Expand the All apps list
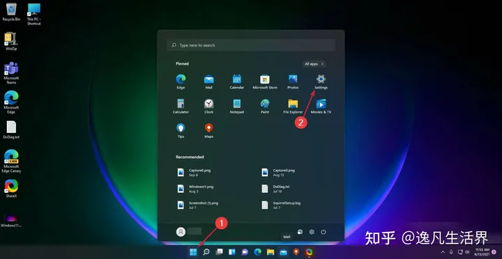The width and height of the screenshot is (502, 259). [x=314, y=64]
